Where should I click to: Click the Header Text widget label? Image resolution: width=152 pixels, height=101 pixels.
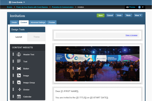29,55
